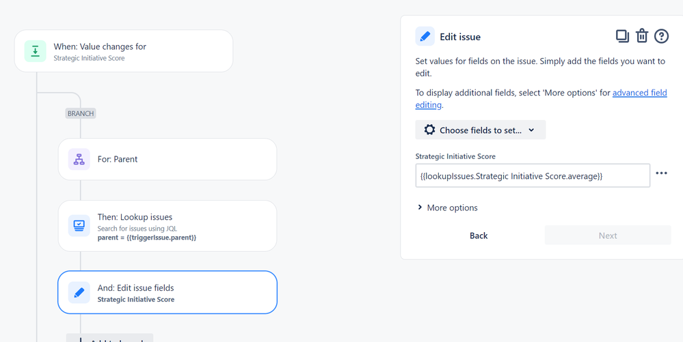Open help question mark icon

tap(661, 36)
